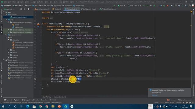Image resolution: width=195 pixels, height=109 pixels.
Task: Click the Select Opened File target icon
Action: tap(21, 9)
